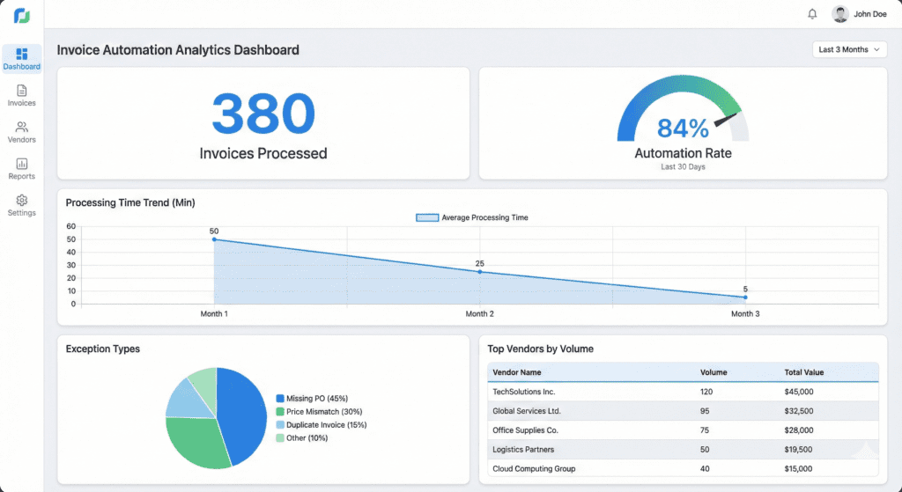Open the notifications bell icon
902x492 pixels.
pos(812,14)
